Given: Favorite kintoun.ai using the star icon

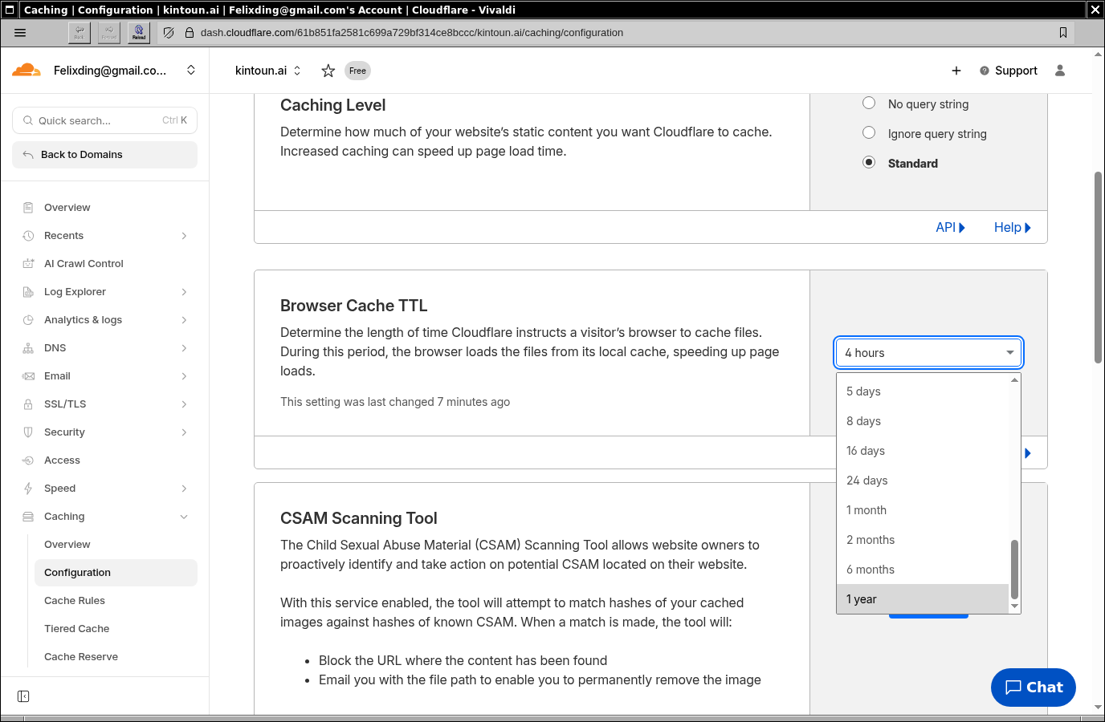Looking at the screenshot, I should 328,71.
